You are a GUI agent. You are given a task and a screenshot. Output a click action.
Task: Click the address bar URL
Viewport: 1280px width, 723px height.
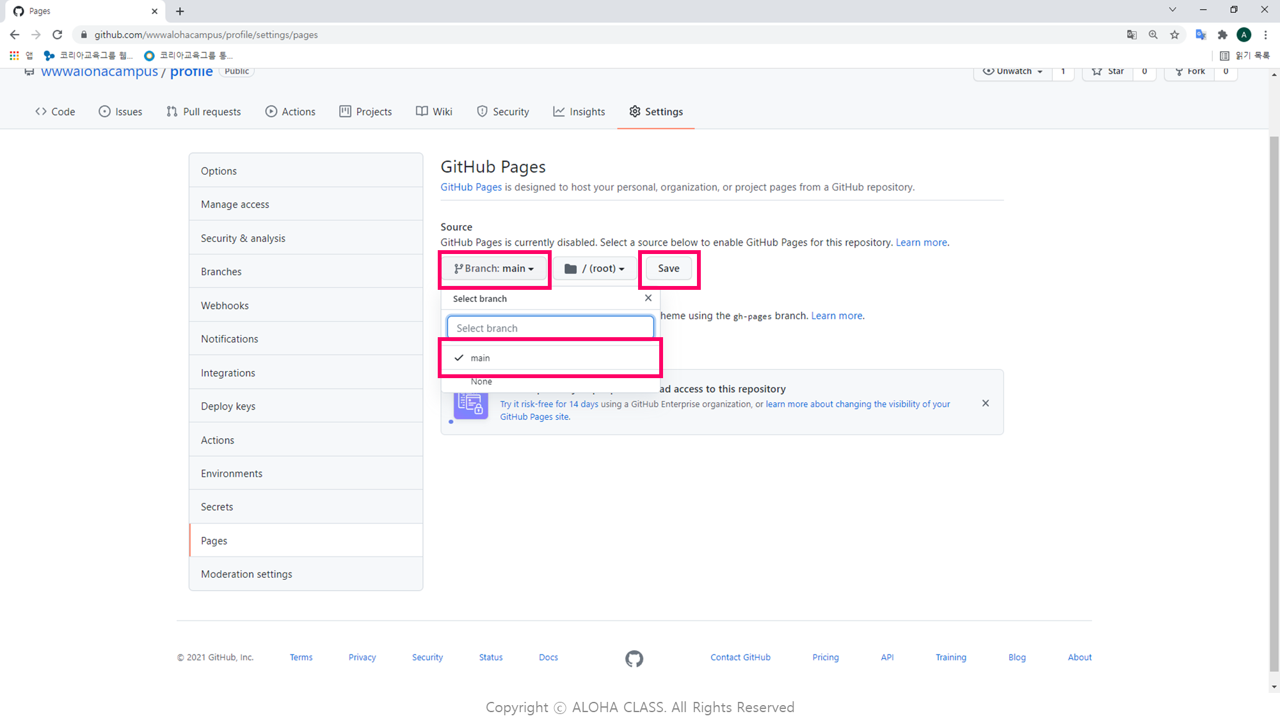click(206, 35)
